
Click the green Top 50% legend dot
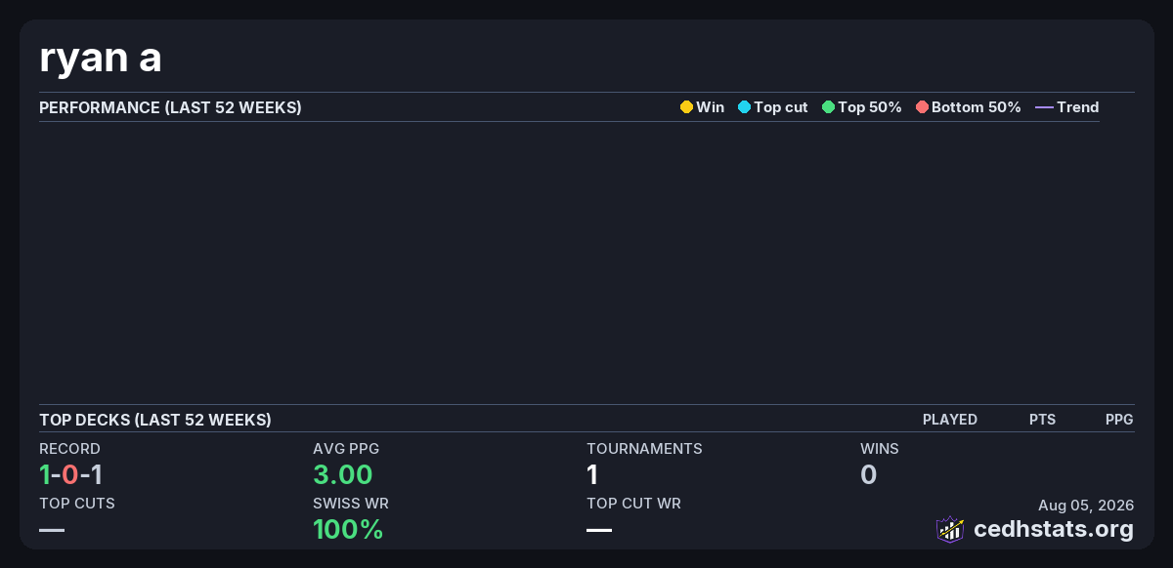coord(828,107)
